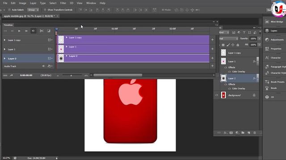
Task: Zoom out timeline with small mountains icon
Action: pos(58,75)
